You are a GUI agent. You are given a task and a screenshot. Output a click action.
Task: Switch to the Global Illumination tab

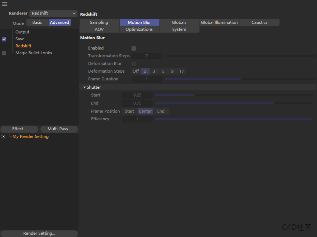point(219,22)
